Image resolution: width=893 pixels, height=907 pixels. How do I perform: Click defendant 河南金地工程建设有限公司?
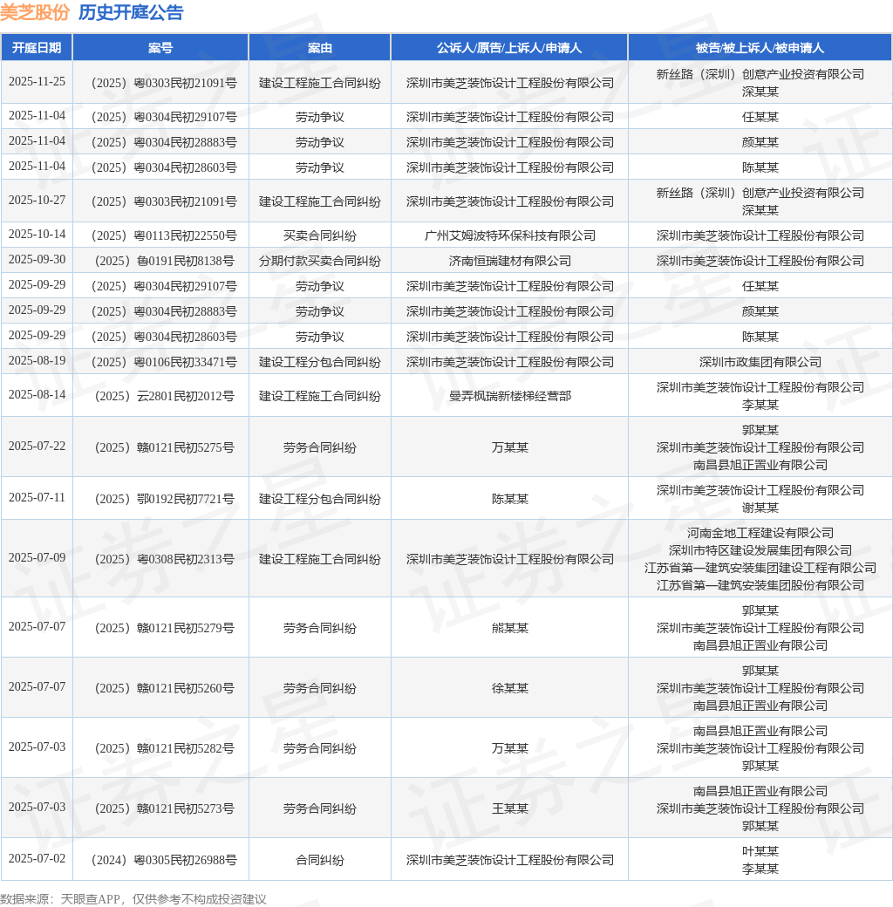click(x=760, y=533)
